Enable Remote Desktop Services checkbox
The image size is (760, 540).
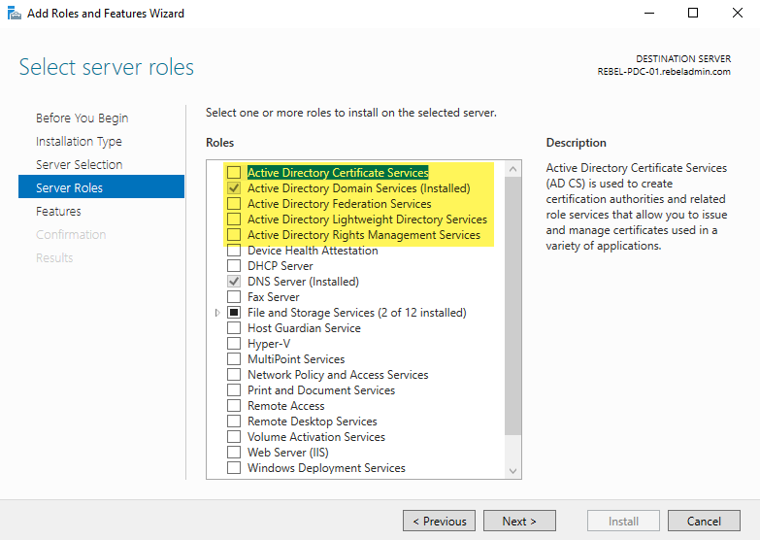point(234,422)
